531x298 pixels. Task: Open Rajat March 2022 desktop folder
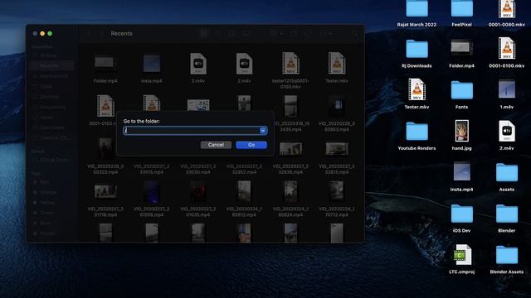coord(417,13)
